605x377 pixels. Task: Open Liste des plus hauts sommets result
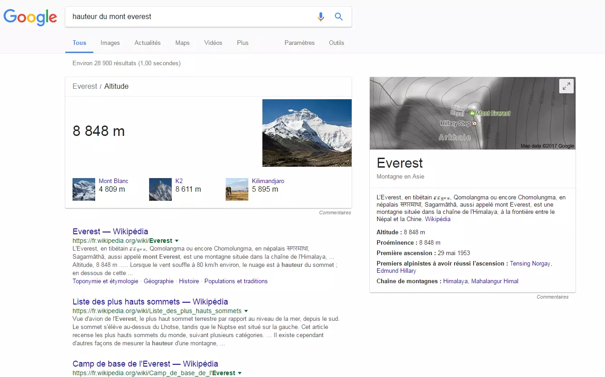150,302
